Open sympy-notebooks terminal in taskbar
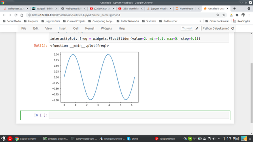The height and width of the screenshot is (142, 253). pos(84,138)
